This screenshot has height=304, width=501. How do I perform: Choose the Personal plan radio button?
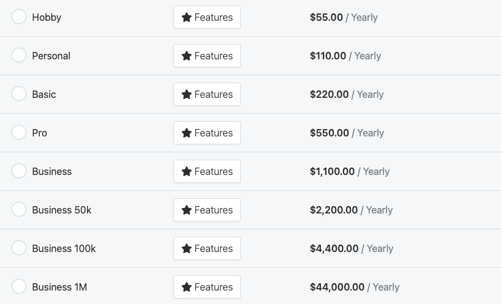click(x=19, y=56)
